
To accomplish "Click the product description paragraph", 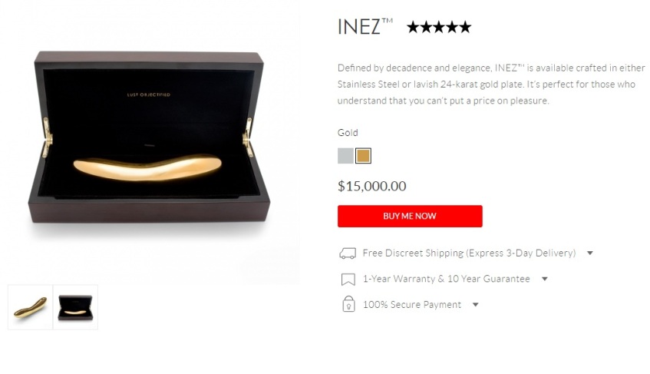I will (x=491, y=84).
